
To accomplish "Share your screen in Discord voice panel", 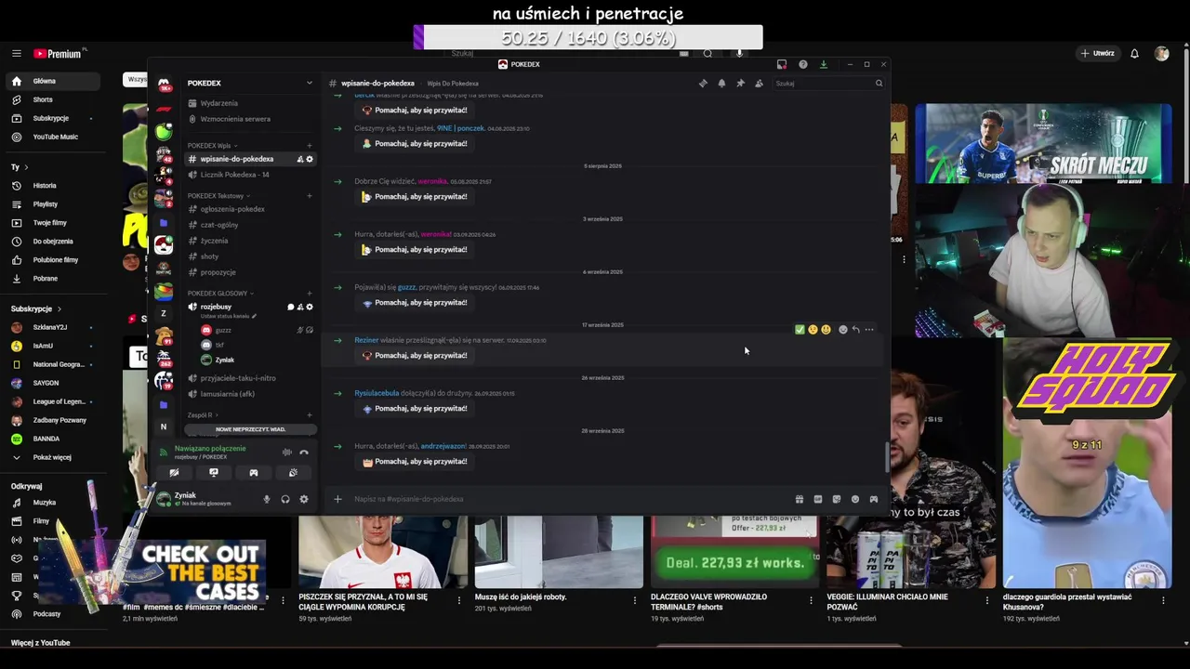I will tap(214, 473).
